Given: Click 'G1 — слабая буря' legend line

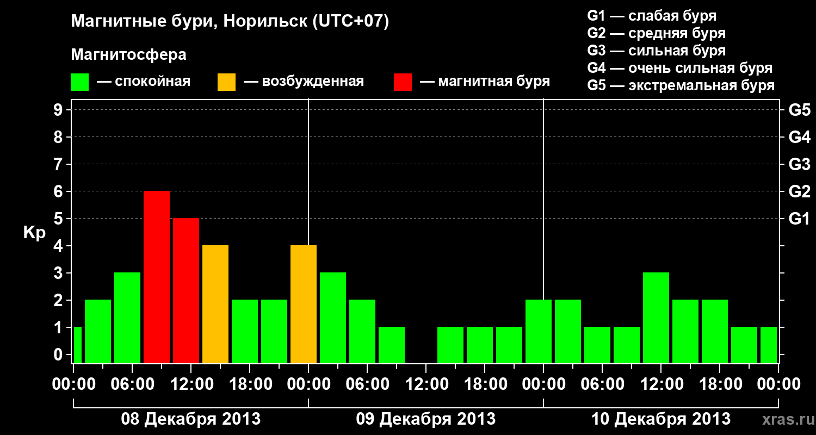Looking at the screenshot, I should [x=652, y=16].
